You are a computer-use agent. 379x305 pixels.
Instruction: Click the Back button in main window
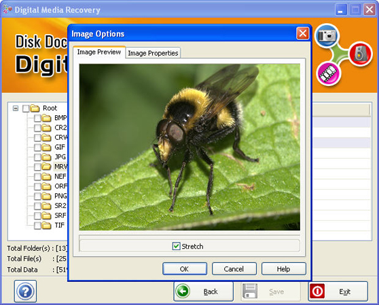coord(204,291)
